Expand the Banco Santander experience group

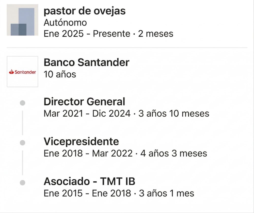tap(86, 62)
